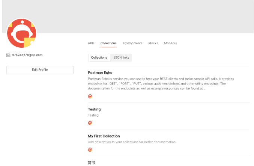Image resolution: width=254 pixels, height=166 pixels.
Task: Switch to the Environments tab
Action: 132,43
